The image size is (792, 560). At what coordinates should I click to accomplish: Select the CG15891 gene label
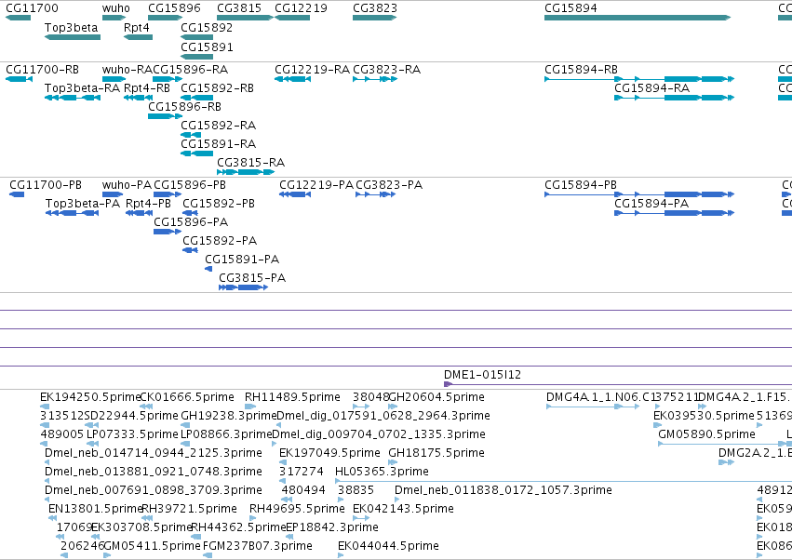click(x=208, y=47)
